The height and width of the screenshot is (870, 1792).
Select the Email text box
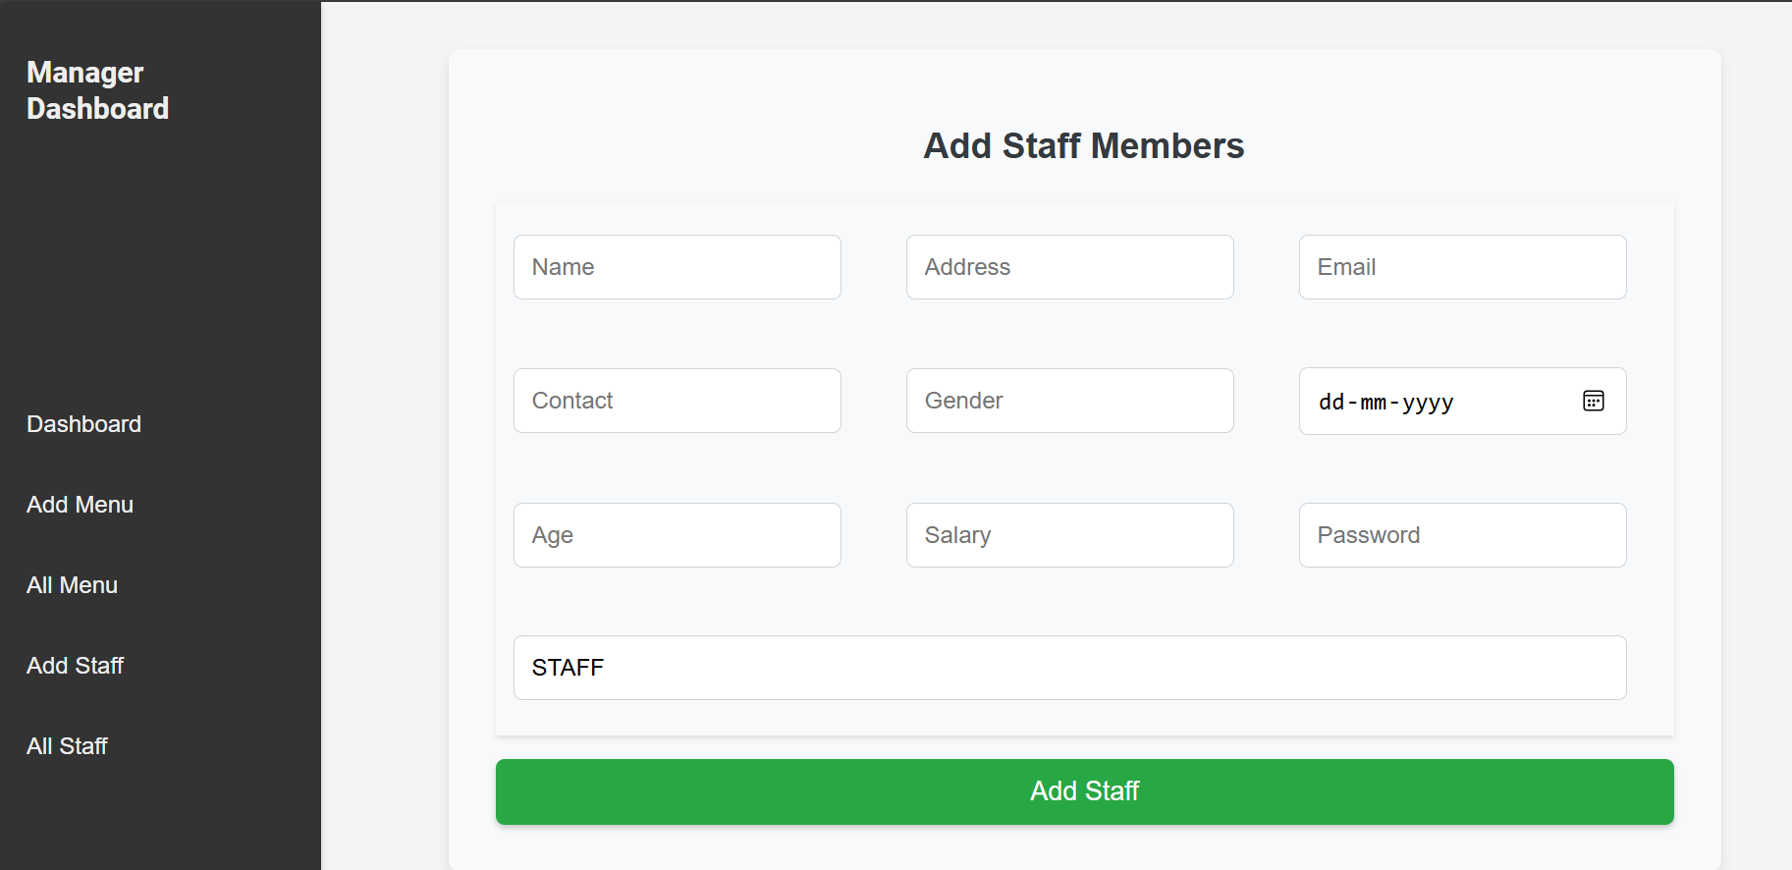tap(1462, 267)
